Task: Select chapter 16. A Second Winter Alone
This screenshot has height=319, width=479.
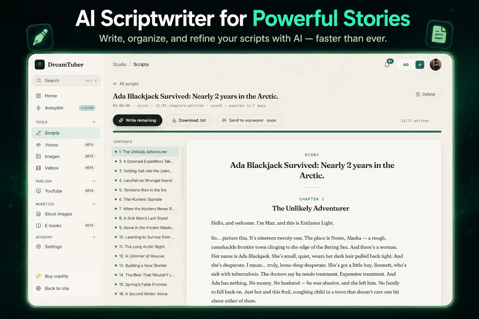Action: (145, 294)
